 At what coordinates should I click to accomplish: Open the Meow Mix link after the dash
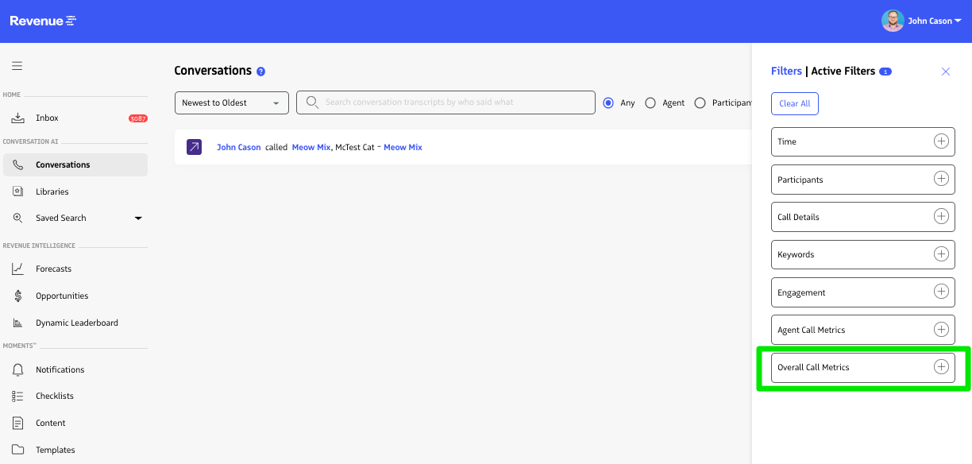click(403, 147)
